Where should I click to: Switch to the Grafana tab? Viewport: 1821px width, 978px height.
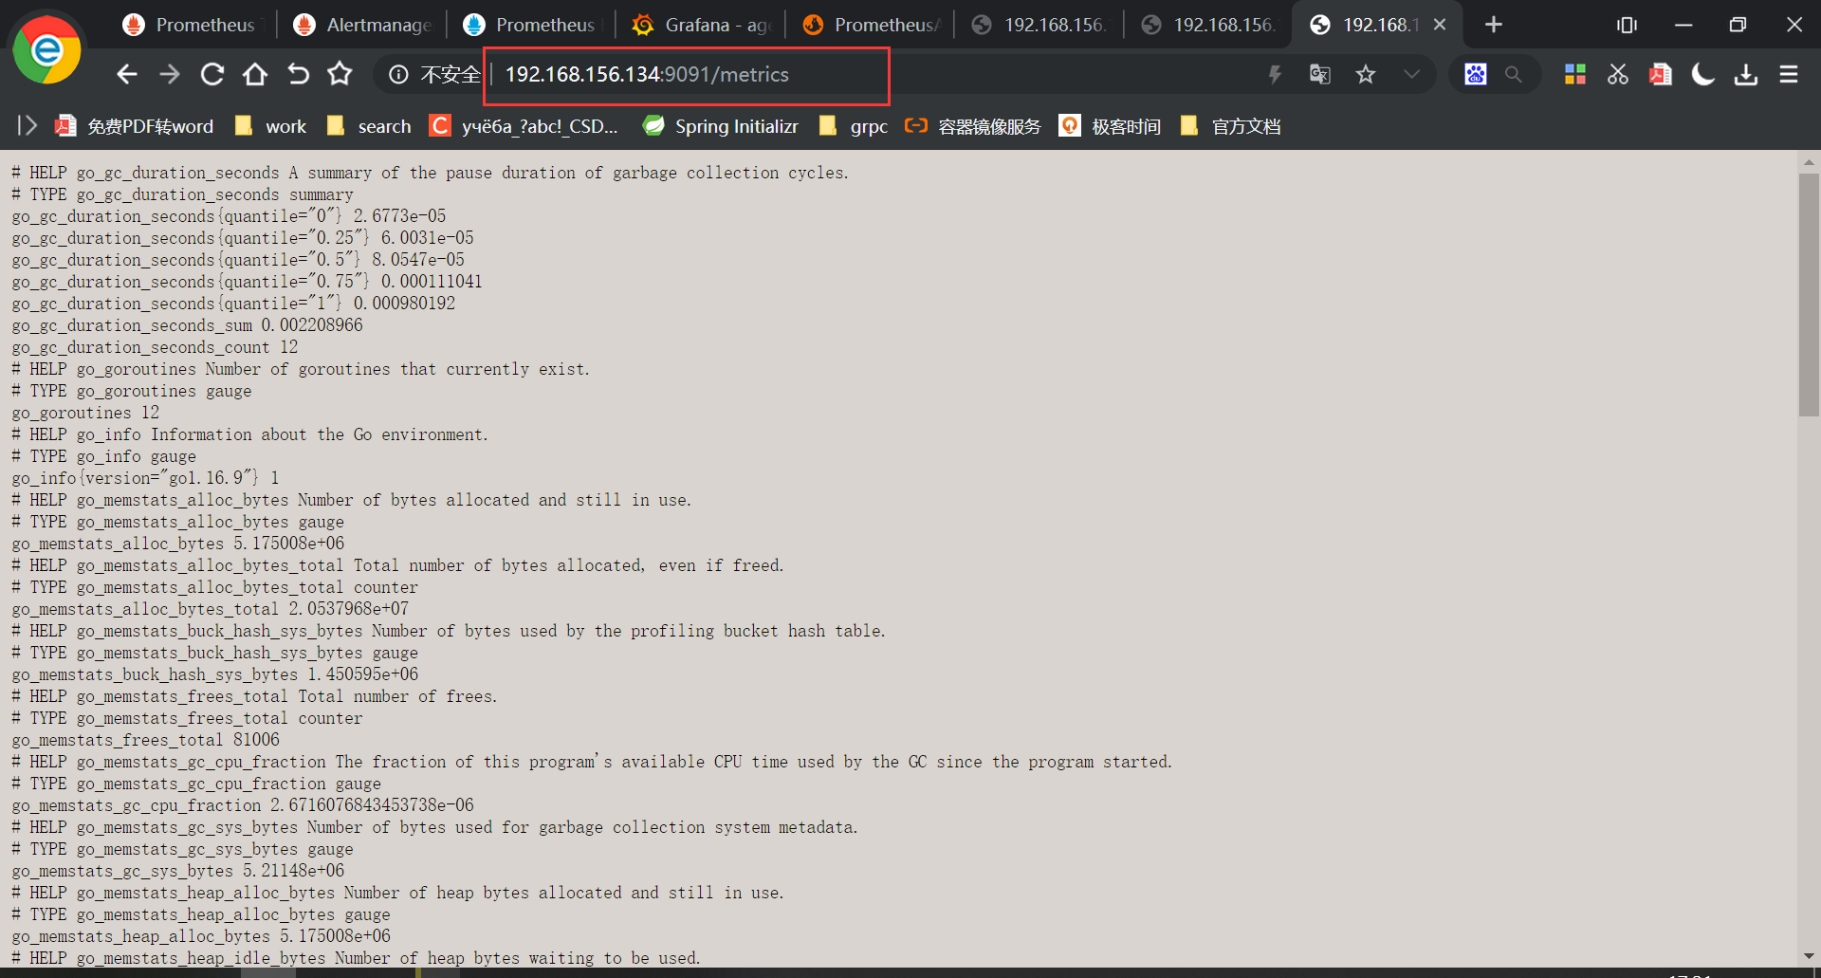pos(700,25)
